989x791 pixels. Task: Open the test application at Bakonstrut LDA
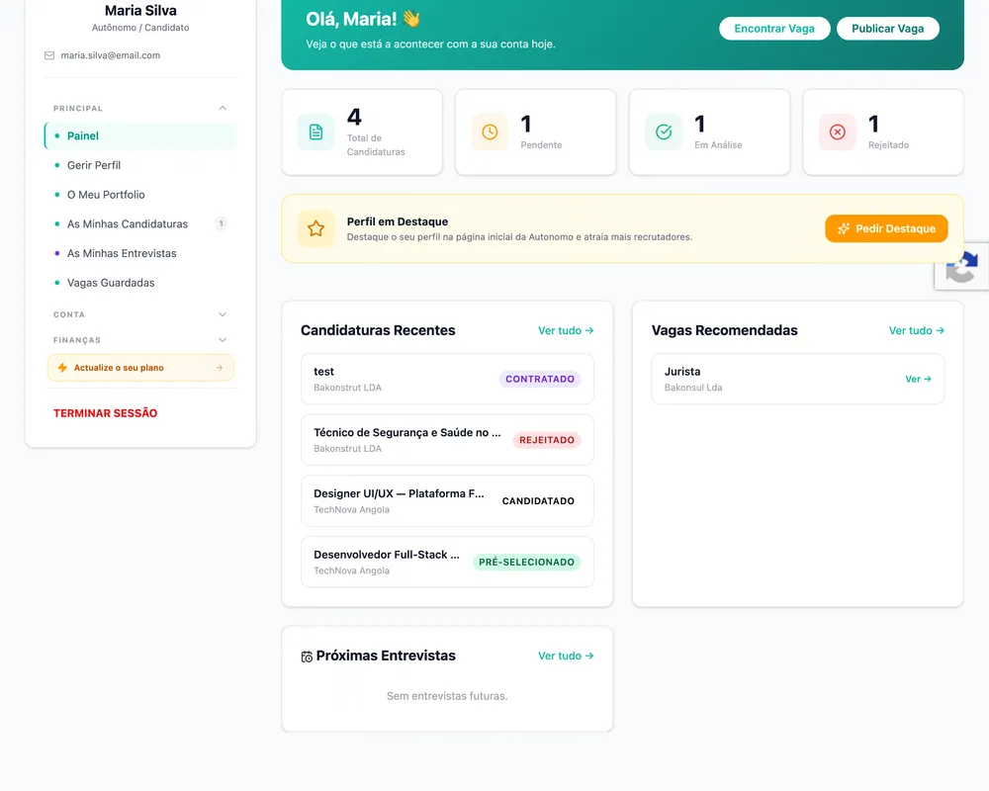(447, 379)
